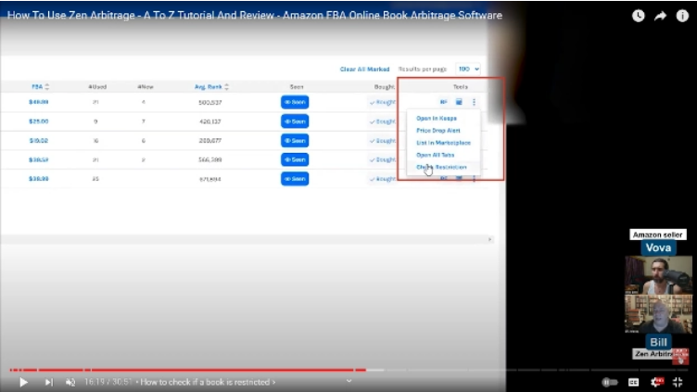Seek along the red video progress bar
This screenshot has height=392, width=697.
coord(187,370)
